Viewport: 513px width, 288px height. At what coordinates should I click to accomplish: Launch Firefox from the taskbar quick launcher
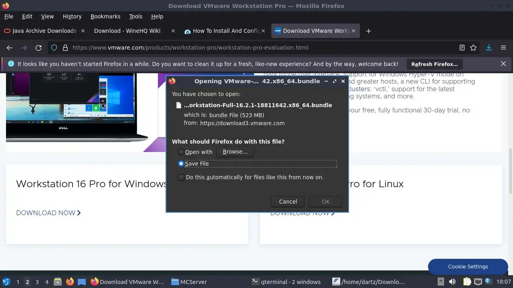click(x=70, y=282)
